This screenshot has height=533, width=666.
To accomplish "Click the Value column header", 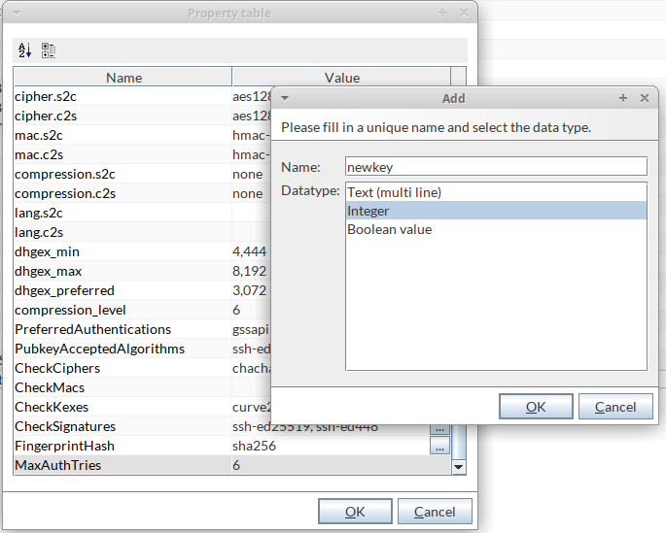I will pyautogui.click(x=341, y=78).
